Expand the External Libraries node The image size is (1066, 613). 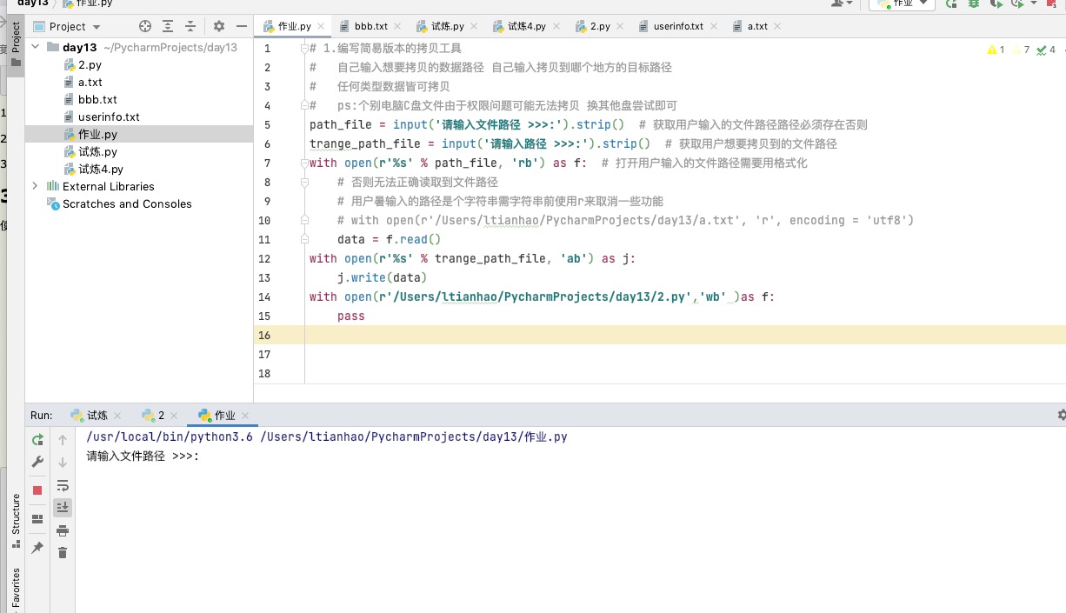point(36,186)
